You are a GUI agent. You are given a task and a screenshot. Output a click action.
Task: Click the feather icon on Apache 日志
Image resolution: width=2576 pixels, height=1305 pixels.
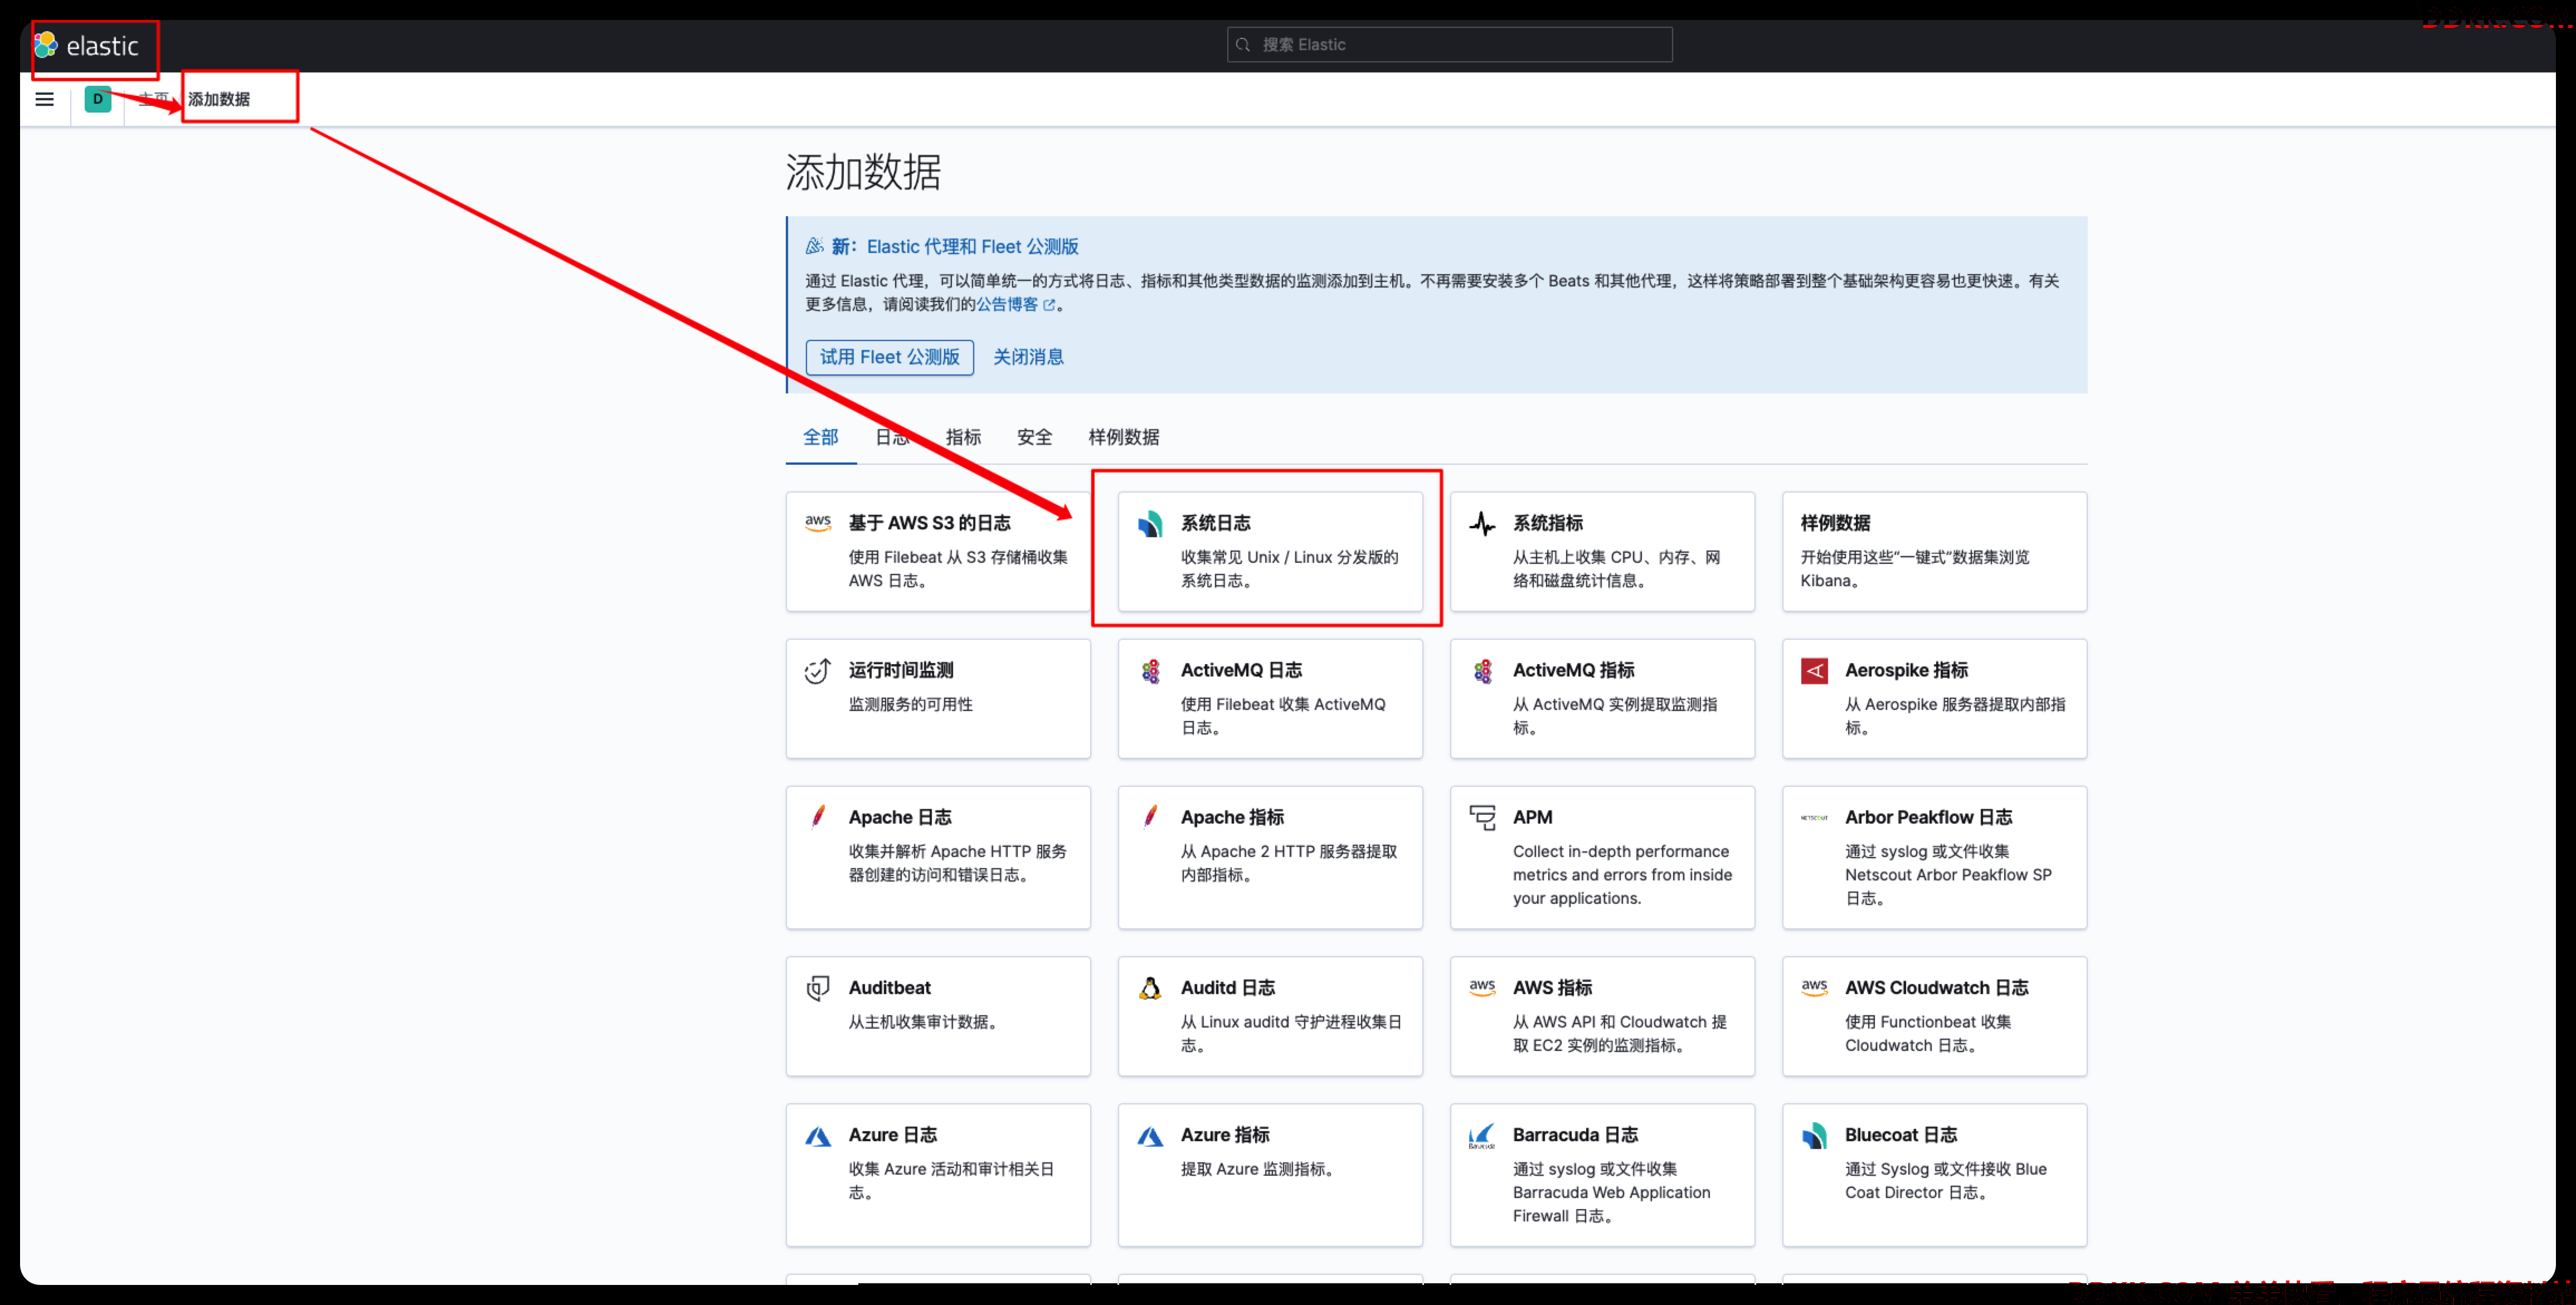pos(818,817)
